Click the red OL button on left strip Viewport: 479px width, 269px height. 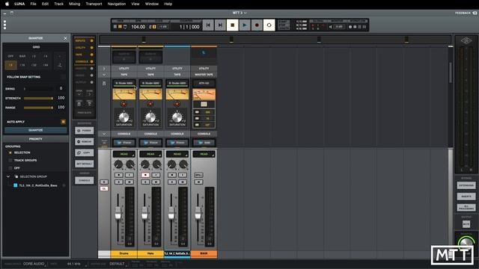click(104, 189)
